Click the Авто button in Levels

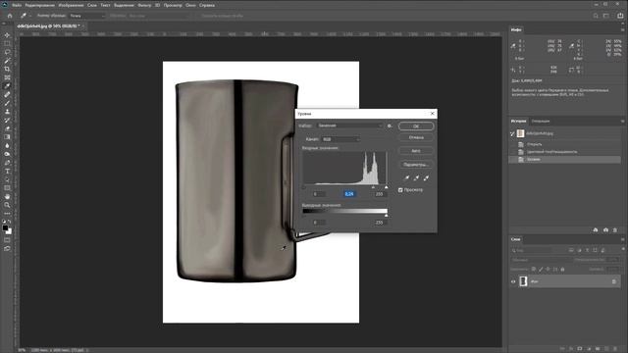pos(416,151)
